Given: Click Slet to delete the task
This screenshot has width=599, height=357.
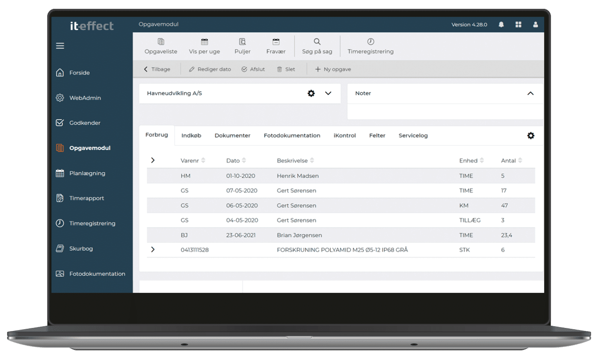Looking at the screenshot, I should point(286,69).
